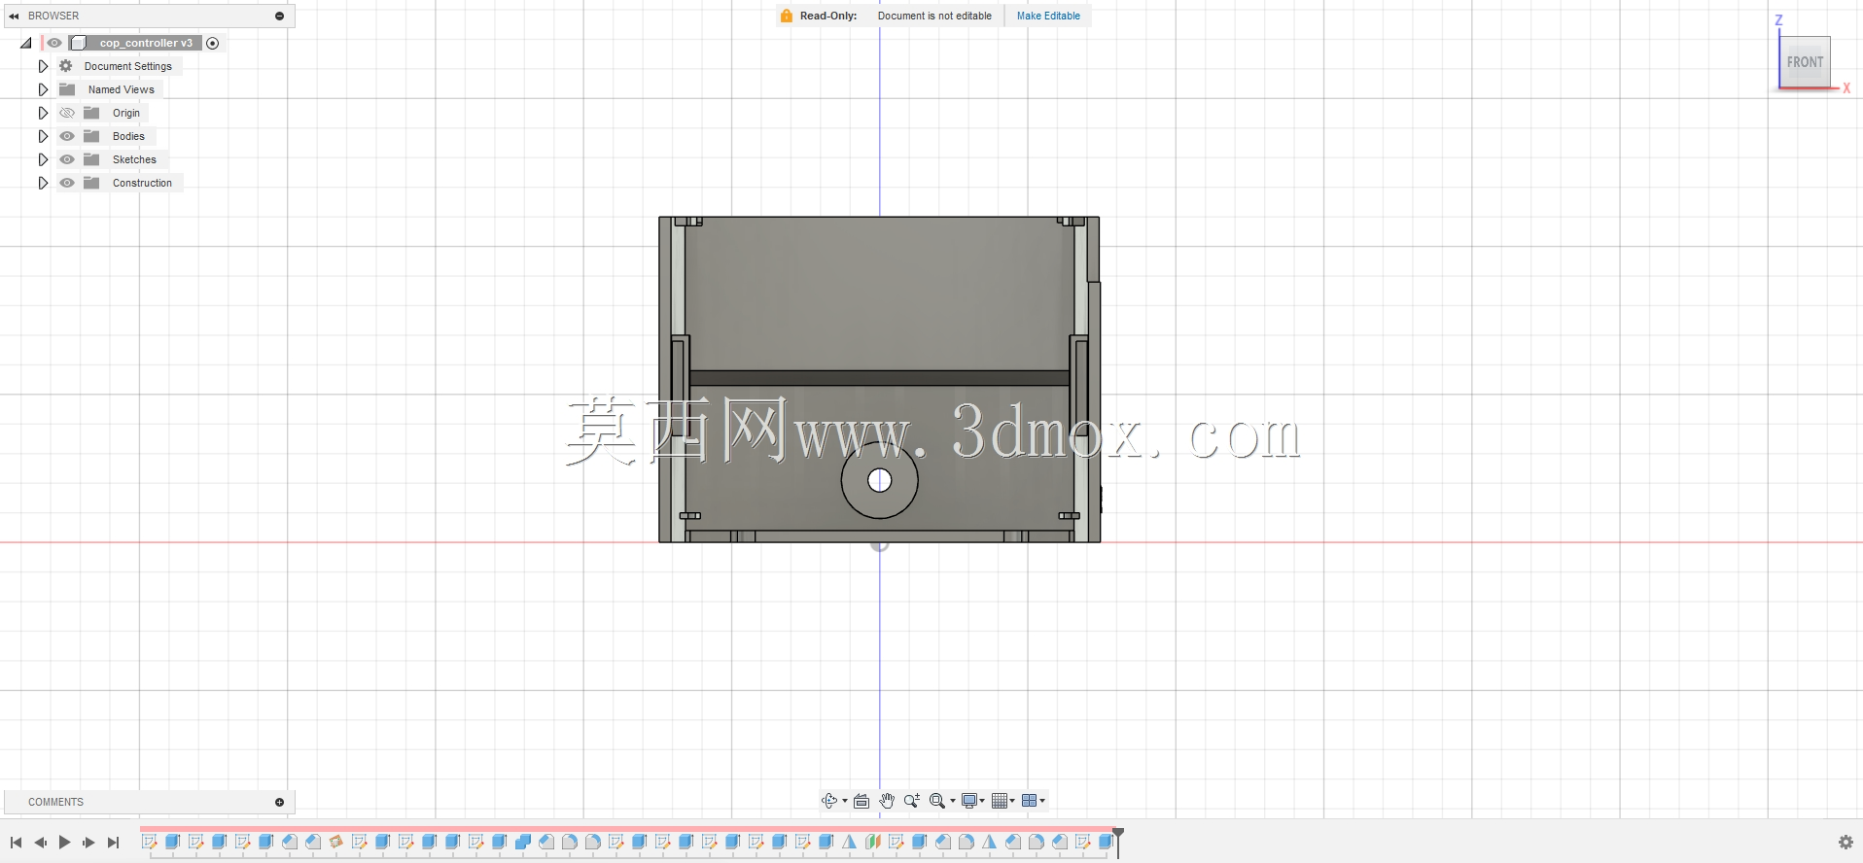Expand the Comments panel button
Viewport: 1863px width, 863px height.
tap(280, 802)
